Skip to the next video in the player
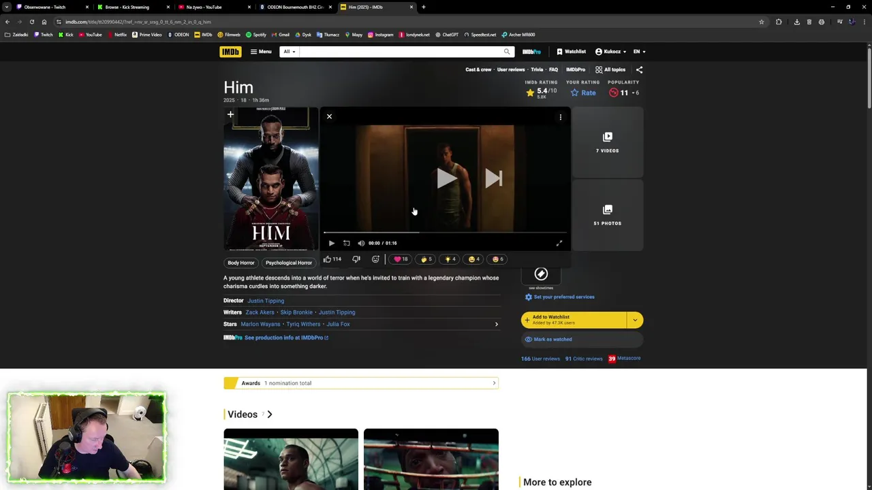The height and width of the screenshot is (490, 872). click(x=494, y=179)
